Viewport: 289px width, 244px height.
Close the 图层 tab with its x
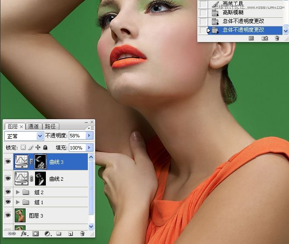point(21,127)
